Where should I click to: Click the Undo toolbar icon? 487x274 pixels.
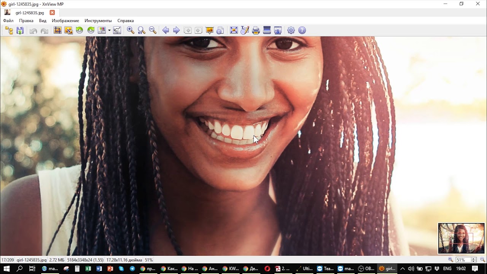33,30
